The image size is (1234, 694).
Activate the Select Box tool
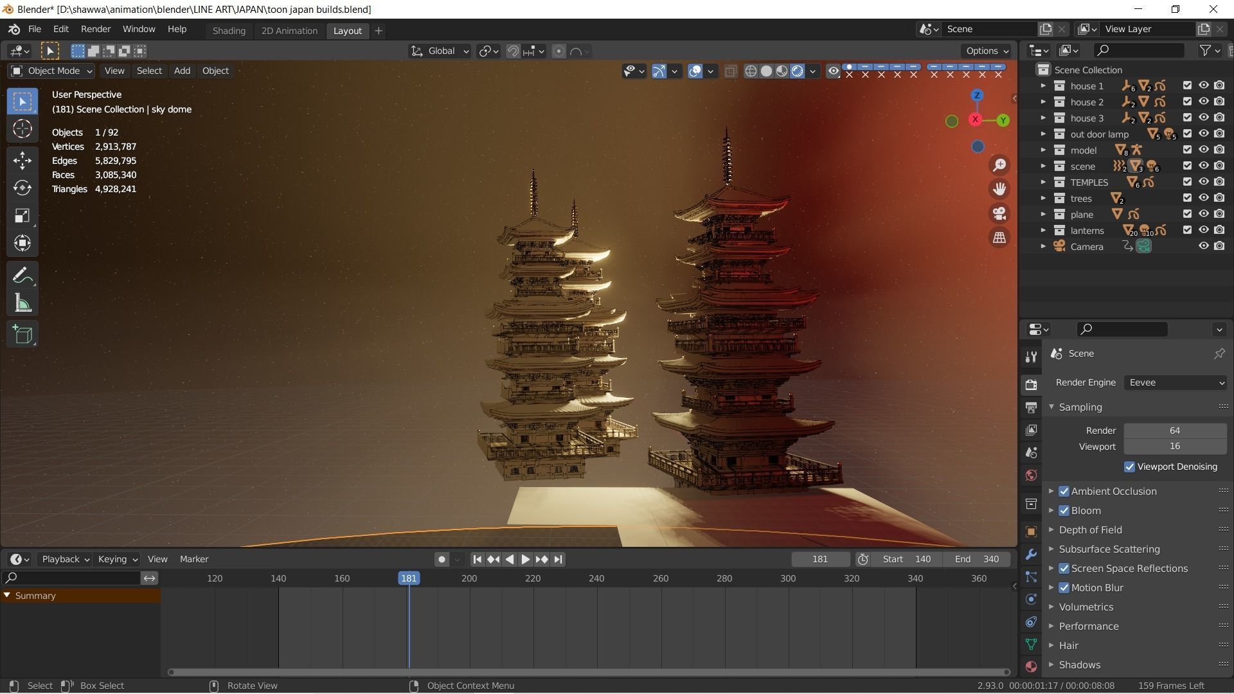pyautogui.click(x=22, y=102)
